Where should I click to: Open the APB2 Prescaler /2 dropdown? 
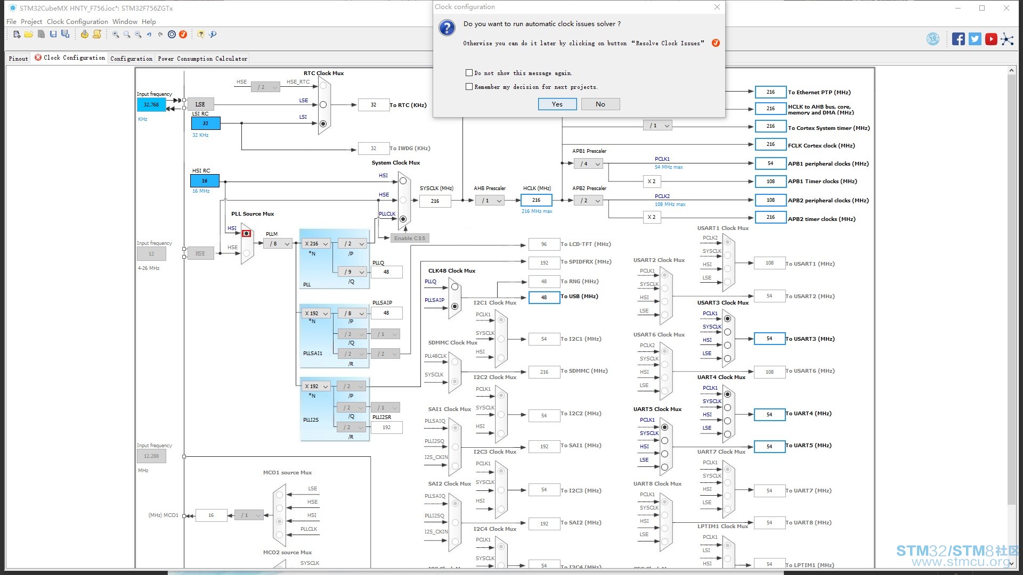pos(589,201)
